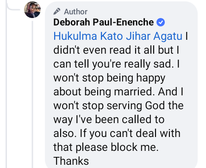The width and height of the screenshot is (206, 168).
Task: Click the word "Thanks" ending the comment
Action: pyautogui.click(x=71, y=161)
